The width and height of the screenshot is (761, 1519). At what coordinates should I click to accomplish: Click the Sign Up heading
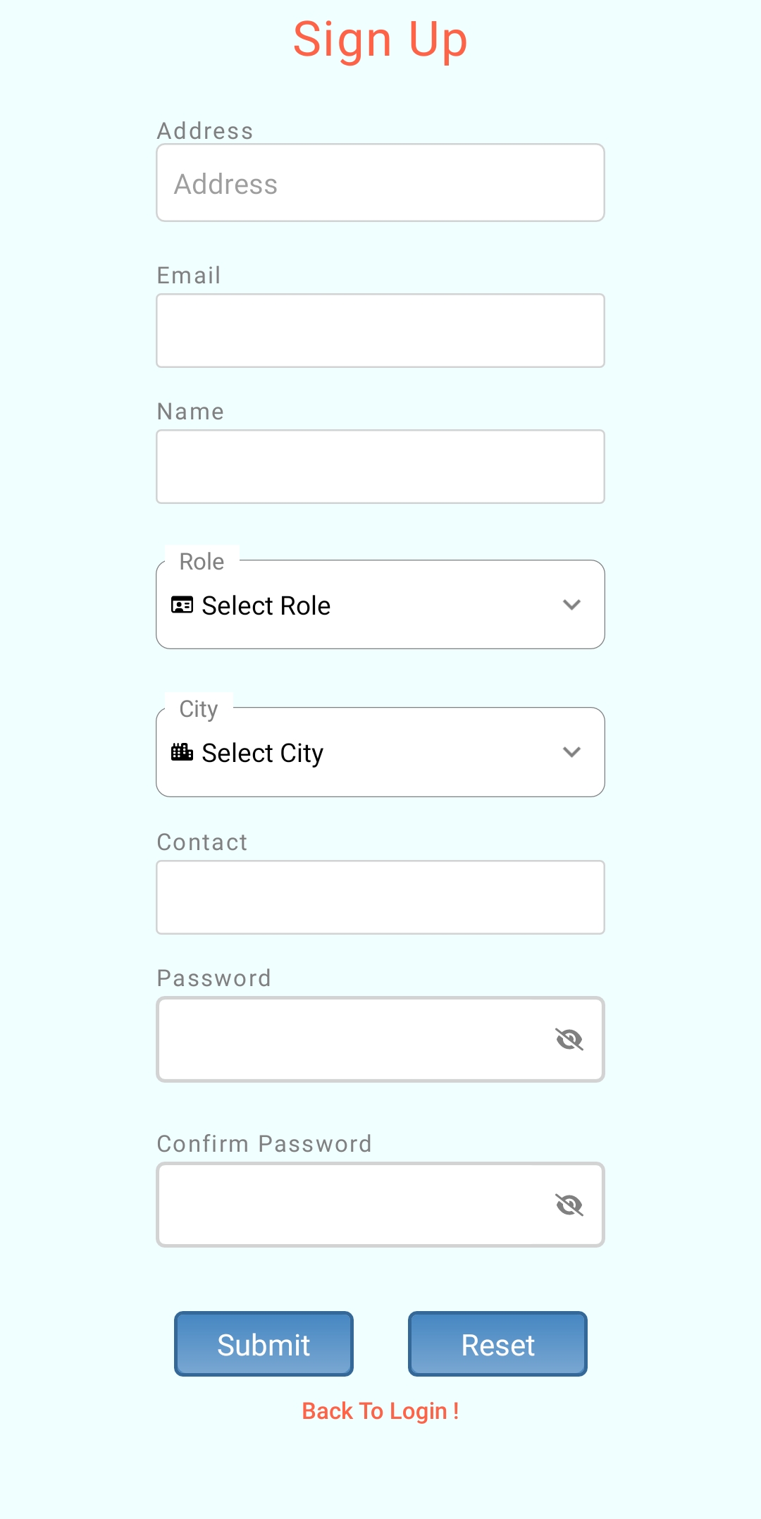380,39
